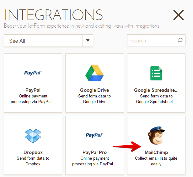Click the PayPal Pro logo

pos(94,135)
